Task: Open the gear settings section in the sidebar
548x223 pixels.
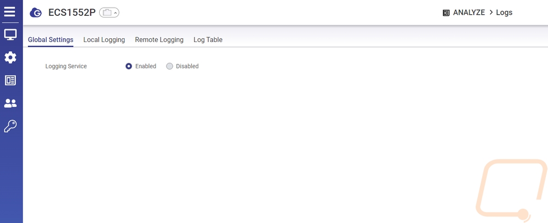Action: [10, 57]
